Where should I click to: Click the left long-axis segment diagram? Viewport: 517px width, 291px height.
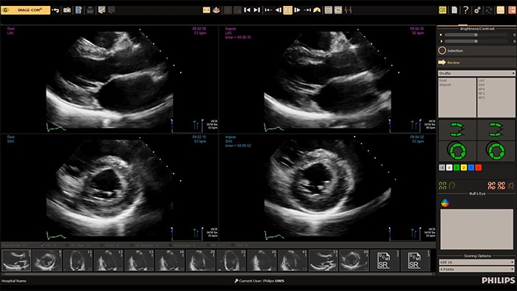[x=457, y=129]
